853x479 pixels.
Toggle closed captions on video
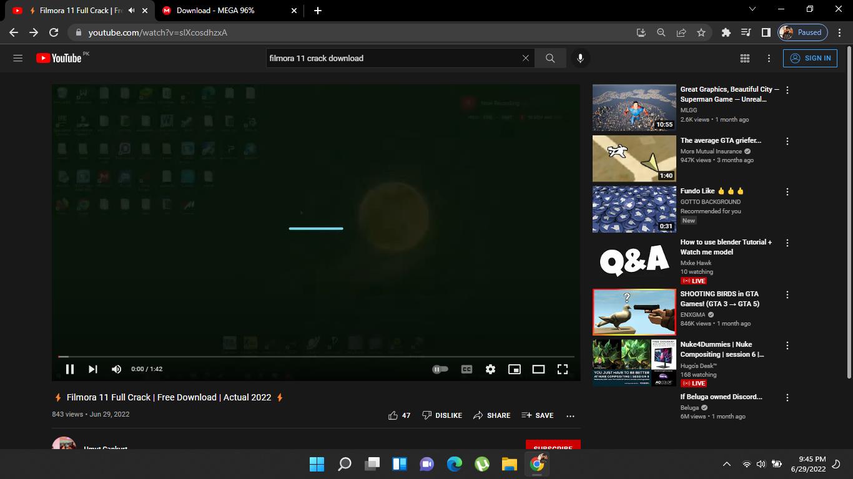[466, 369]
